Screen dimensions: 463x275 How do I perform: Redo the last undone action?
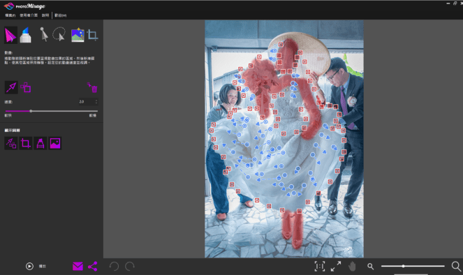tap(130, 267)
